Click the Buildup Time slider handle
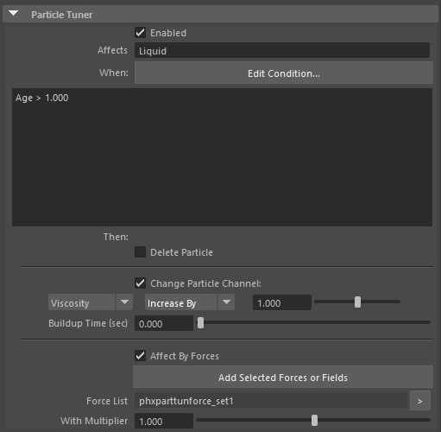The image size is (441, 432). [x=200, y=323]
